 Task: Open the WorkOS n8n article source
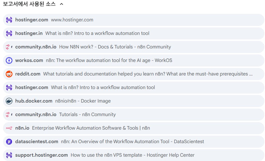109,60
